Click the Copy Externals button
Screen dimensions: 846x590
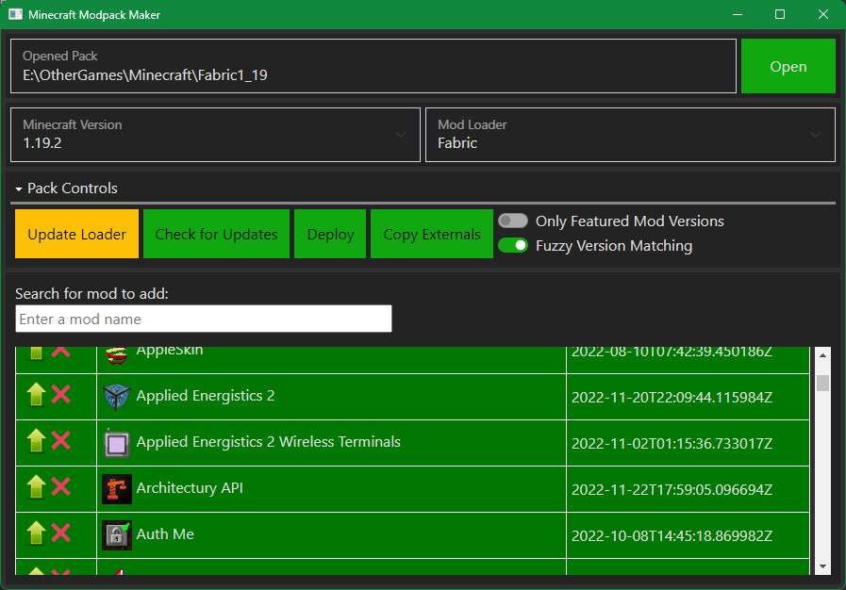[432, 234]
